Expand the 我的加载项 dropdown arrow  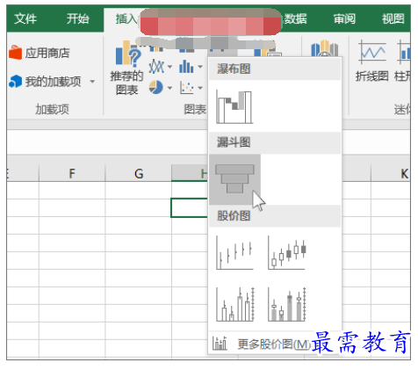click(92, 81)
